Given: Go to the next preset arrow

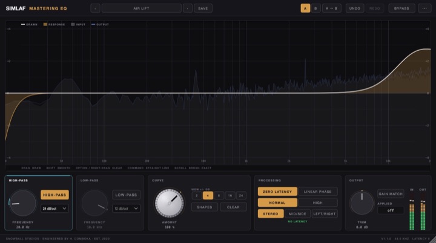Looking at the screenshot, I should point(187,8).
